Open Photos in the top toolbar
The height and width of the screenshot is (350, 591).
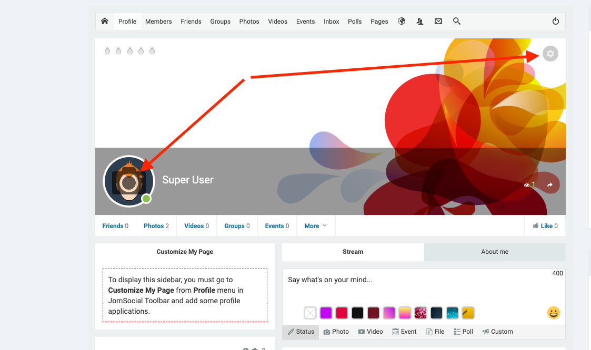[249, 22]
